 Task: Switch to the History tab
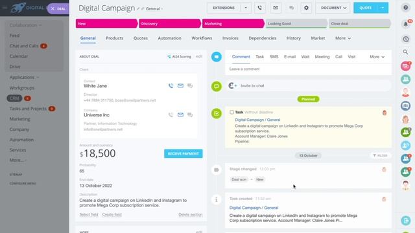(294, 38)
